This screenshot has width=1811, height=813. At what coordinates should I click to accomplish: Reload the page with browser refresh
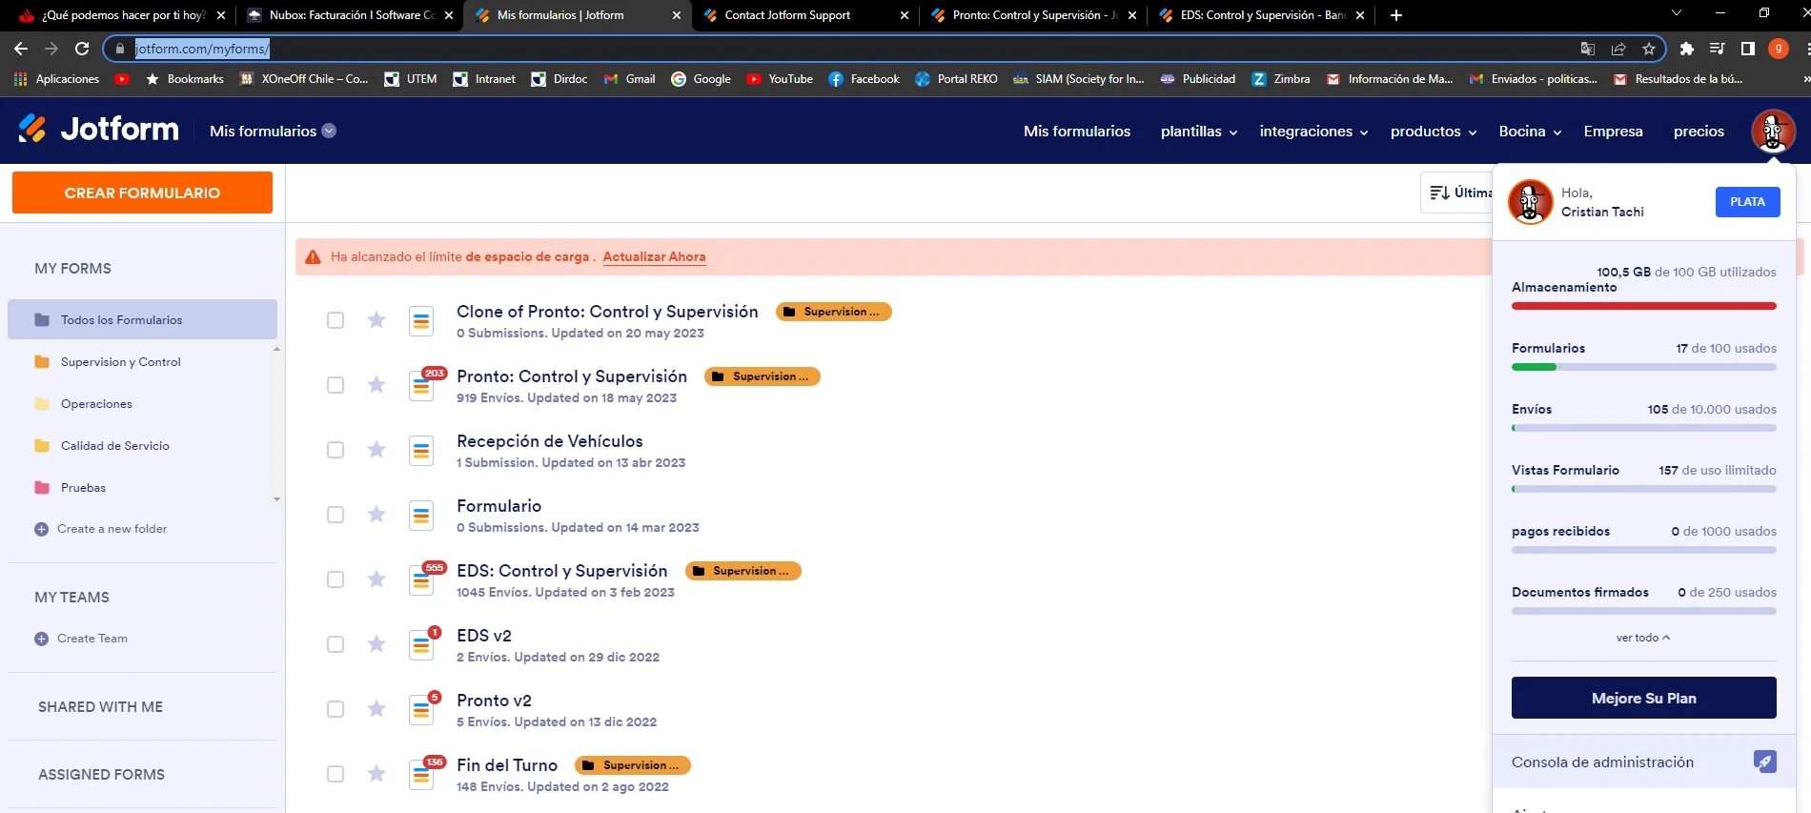82,49
